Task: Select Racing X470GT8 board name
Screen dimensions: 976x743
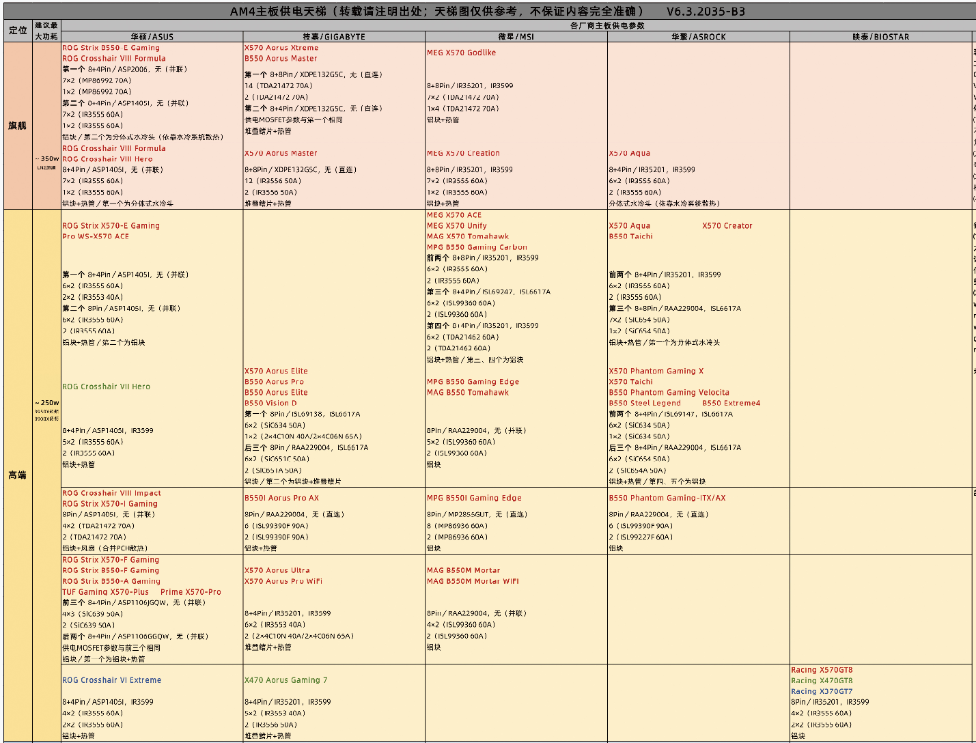Action: click(x=822, y=680)
